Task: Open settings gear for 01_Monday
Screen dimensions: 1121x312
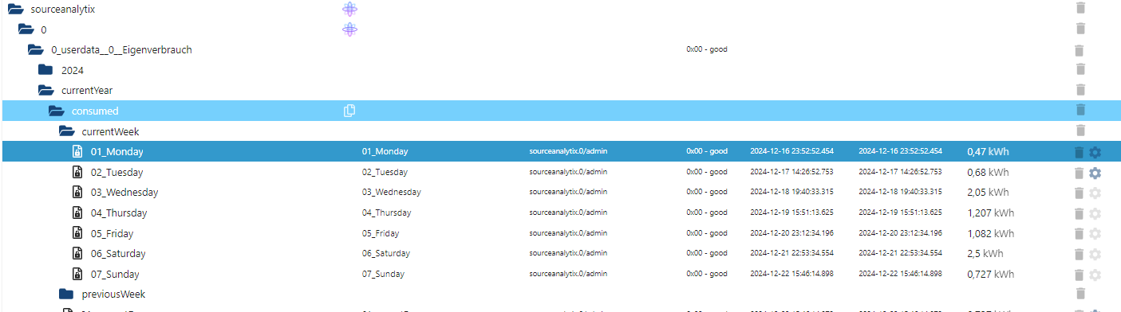Action: [1095, 152]
